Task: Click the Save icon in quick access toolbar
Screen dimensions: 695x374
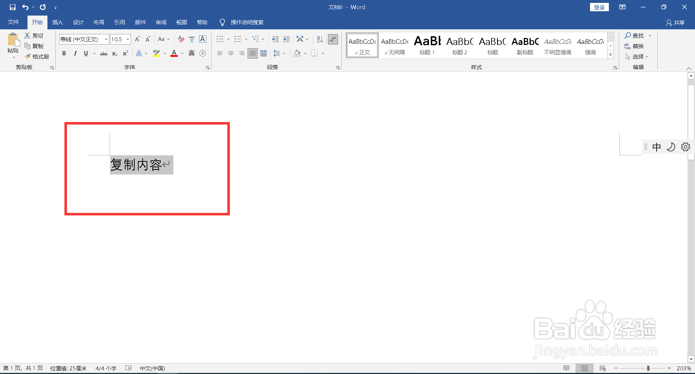Action: click(x=13, y=7)
